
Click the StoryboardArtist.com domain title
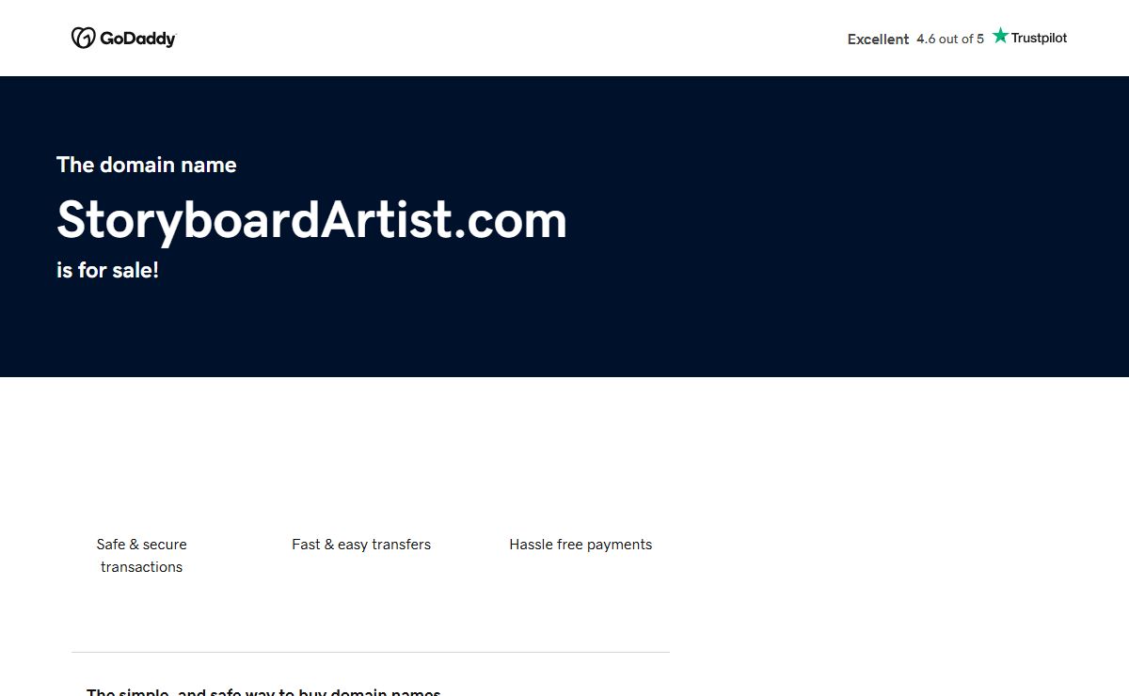point(311,220)
